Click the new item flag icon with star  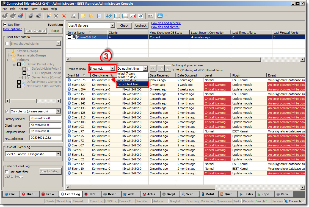pos(48,16)
